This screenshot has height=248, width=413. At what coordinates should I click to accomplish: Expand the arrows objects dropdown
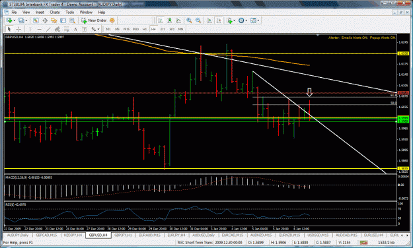click(x=98, y=29)
